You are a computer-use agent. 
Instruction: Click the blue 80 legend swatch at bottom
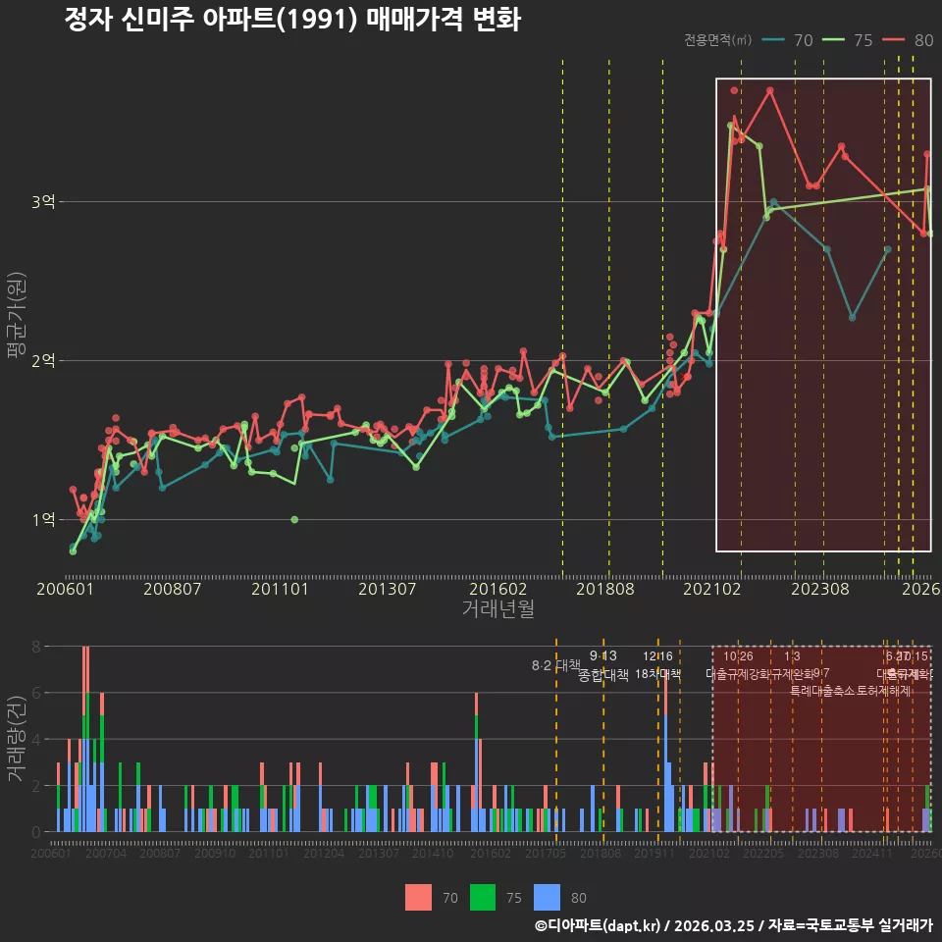(x=547, y=898)
